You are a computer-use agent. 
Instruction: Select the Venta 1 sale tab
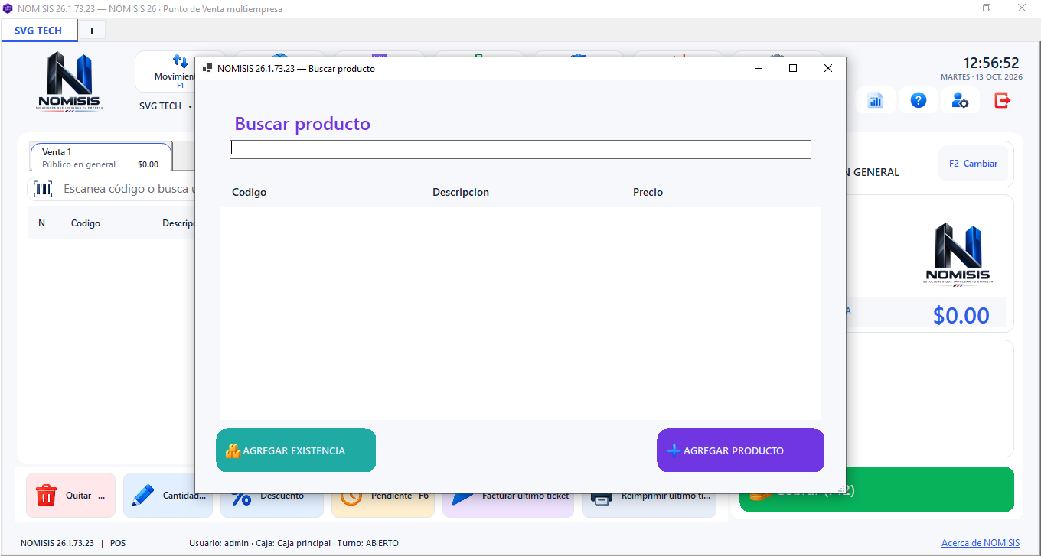coord(101,158)
